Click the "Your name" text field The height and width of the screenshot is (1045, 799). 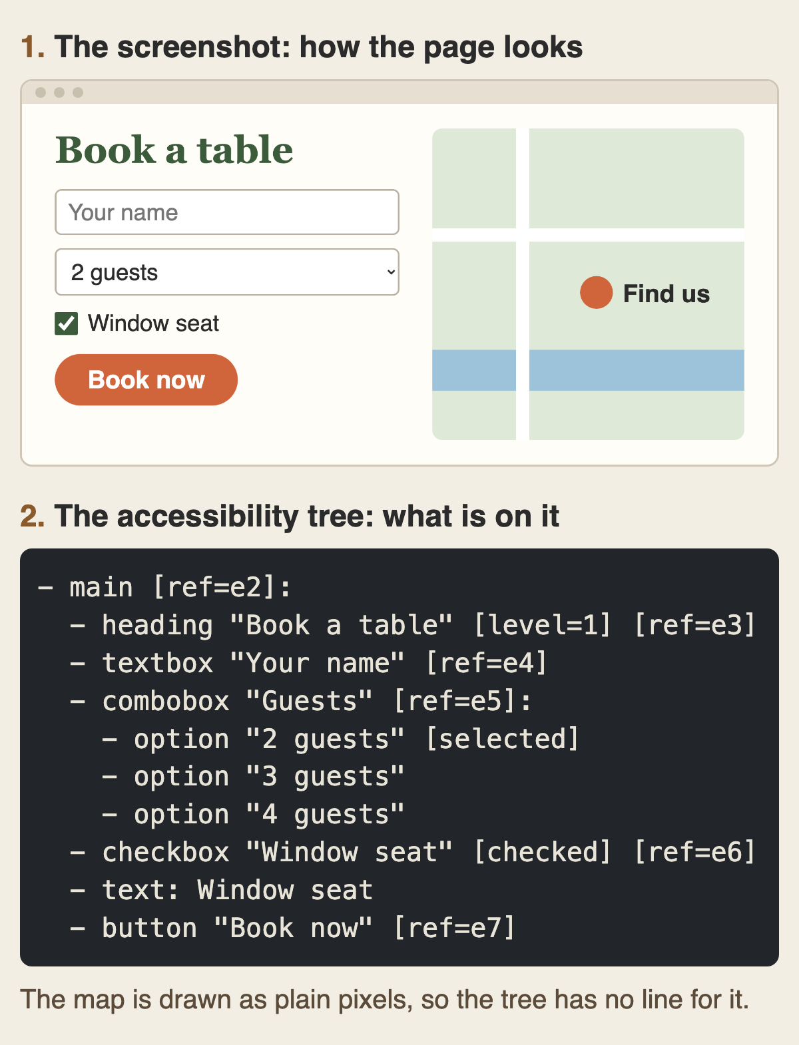[x=227, y=212]
